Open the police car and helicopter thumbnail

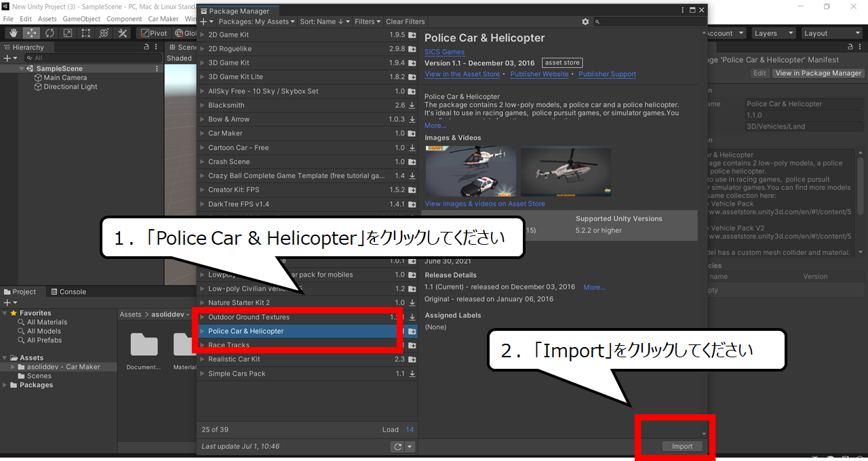tap(470, 171)
